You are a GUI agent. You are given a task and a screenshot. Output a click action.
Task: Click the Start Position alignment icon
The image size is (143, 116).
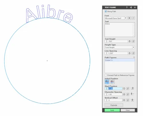[x=132, y=88]
